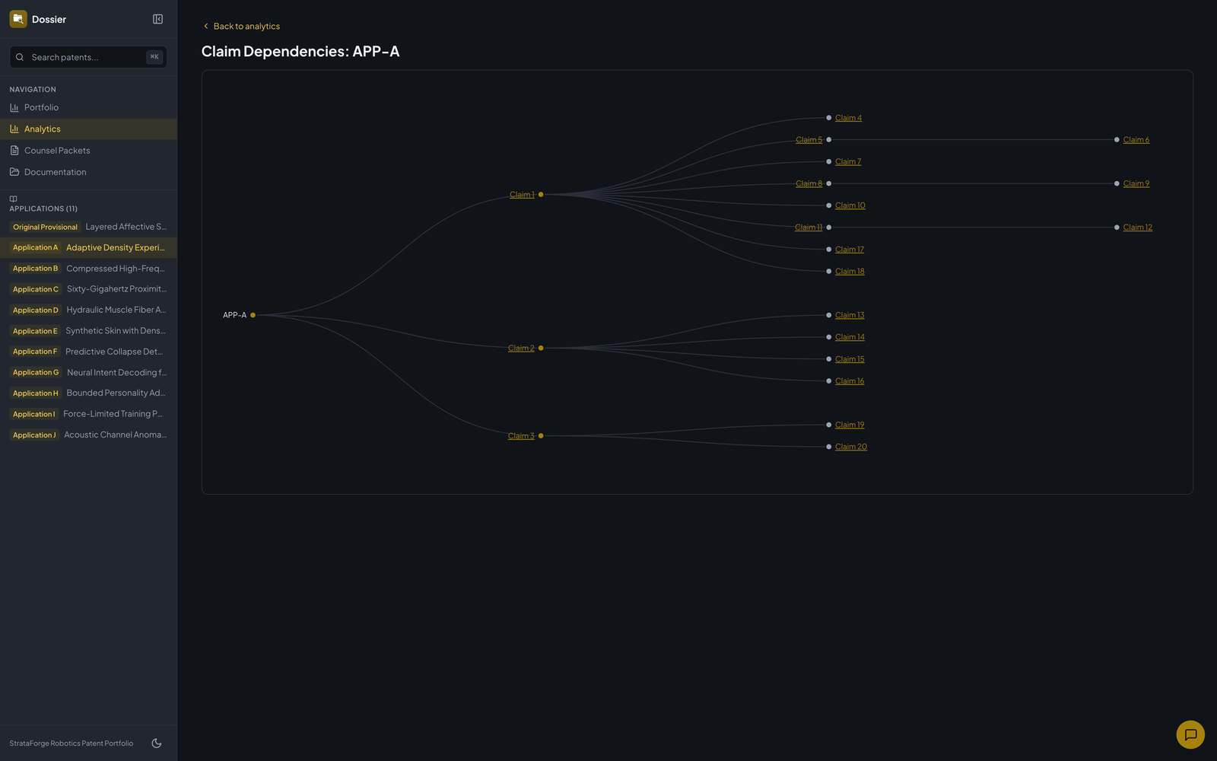Open Counsel Packets in navigation

88,151
